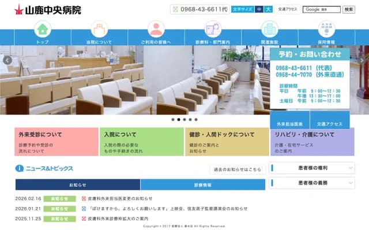The height and width of the screenshot is (230, 369).
Task: Open news 「ぼけますから、よろしくお願いします」上映会
Action: (x=168, y=209)
